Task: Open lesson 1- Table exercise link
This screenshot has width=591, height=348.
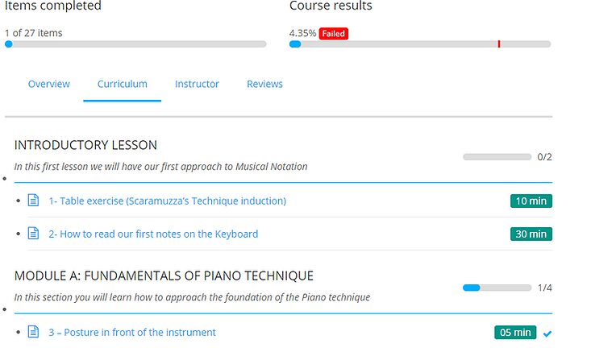Action: (x=167, y=201)
